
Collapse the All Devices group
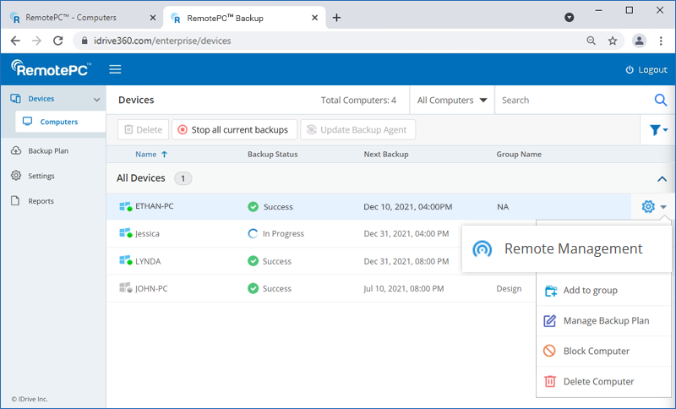click(x=662, y=179)
